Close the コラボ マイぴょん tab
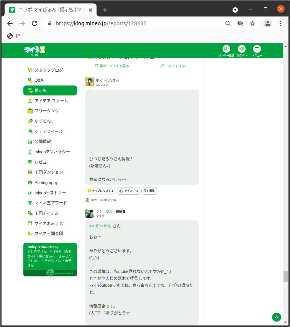This screenshot has height=327, width=290. 90,10
